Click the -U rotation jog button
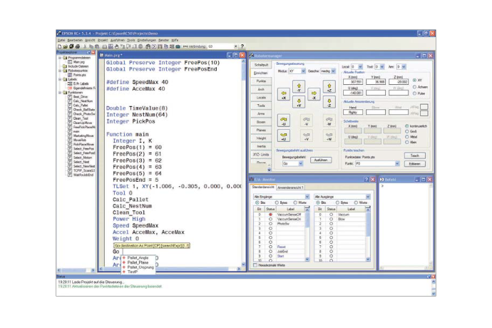This screenshot has height=328, width=492. tap(283, 121)
